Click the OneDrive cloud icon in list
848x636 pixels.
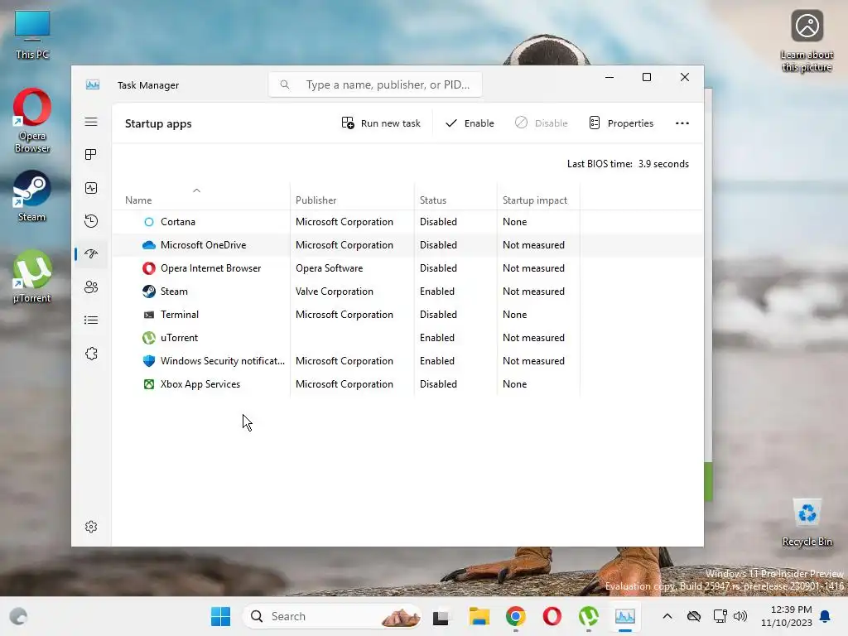coord(149,245)
